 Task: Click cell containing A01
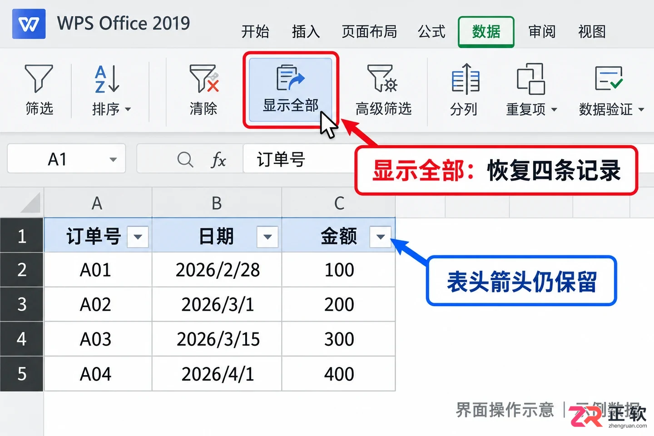[x=98, y=270]
